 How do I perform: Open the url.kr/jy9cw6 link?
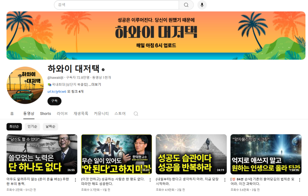click(57, 91)
